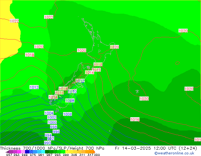Viewport: 201px width, 156px height.
Task: Click the blue '1000' isobar label
Action: (x=52, y=122)
